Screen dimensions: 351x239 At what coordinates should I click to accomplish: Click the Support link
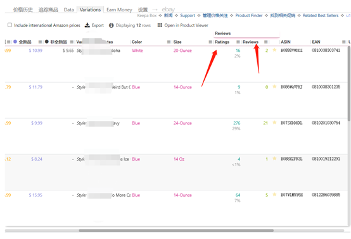(188, 16)
